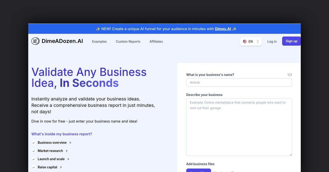Focus the business name input field
This screenshot has height=172, width=329.
[x=239, y=82]
